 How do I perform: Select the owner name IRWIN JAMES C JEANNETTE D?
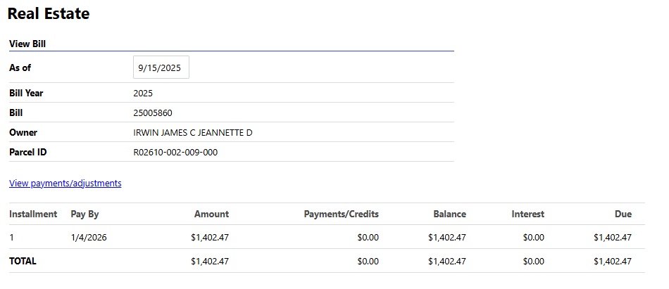coord(193,133)
